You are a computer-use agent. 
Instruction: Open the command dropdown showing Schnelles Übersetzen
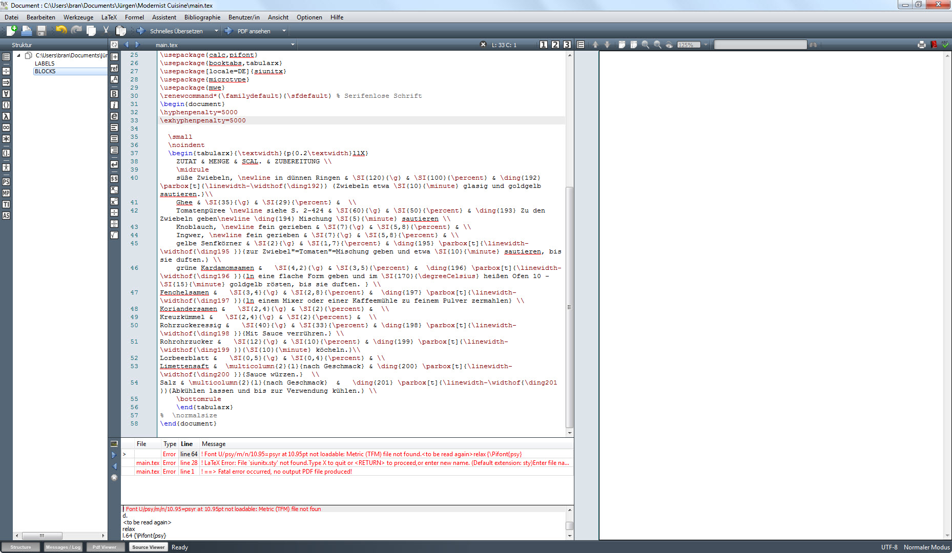coord(216,31)
